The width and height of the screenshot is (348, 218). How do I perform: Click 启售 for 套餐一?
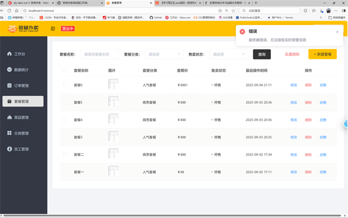click(x=323, y=172)
